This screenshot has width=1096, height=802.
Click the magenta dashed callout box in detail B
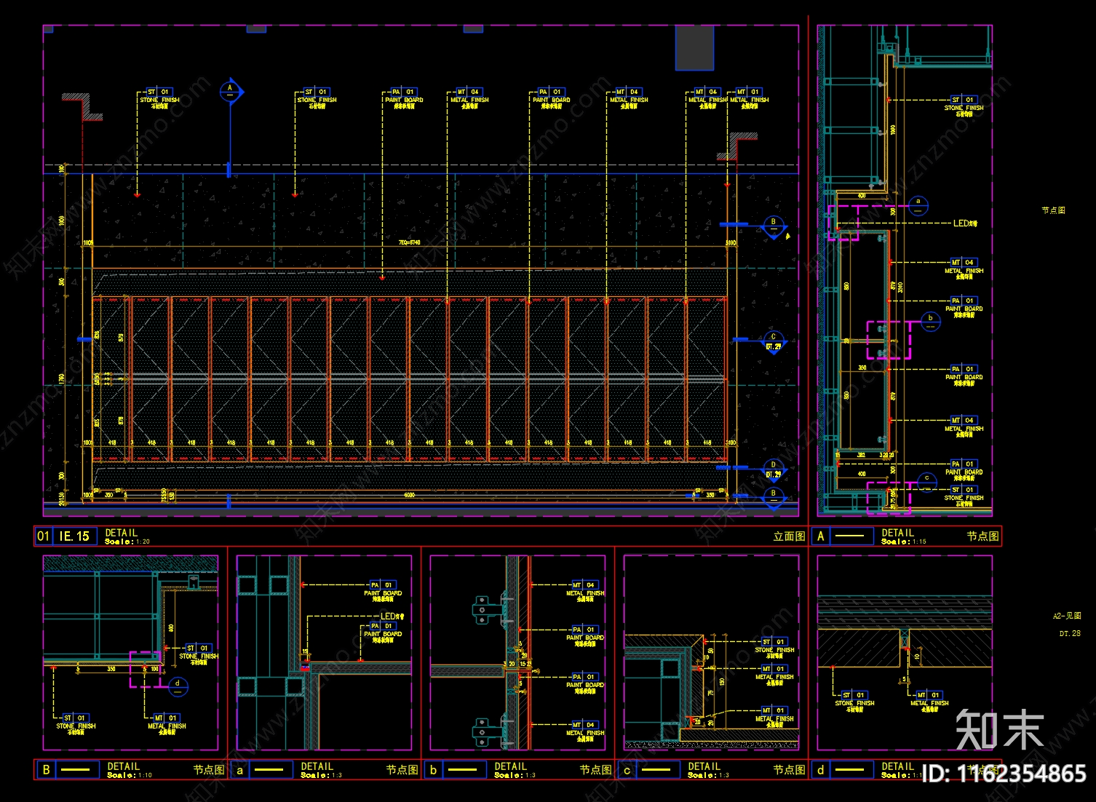click(146, 669)
